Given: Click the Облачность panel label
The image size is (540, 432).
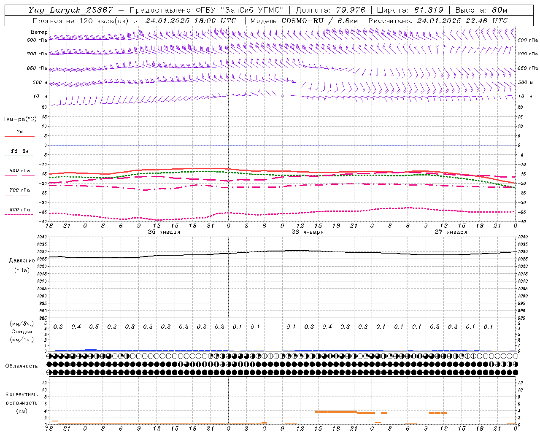Looking at the screenshot, I should (22, 366).
